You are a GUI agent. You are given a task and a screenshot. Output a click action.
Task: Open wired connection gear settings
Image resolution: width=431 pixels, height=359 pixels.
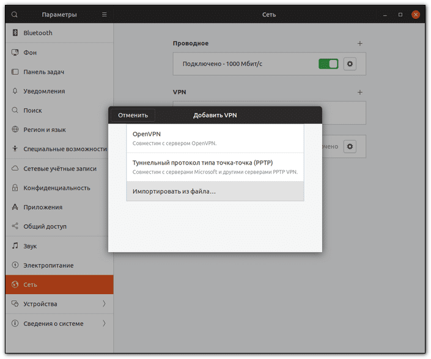pos(350,64)
